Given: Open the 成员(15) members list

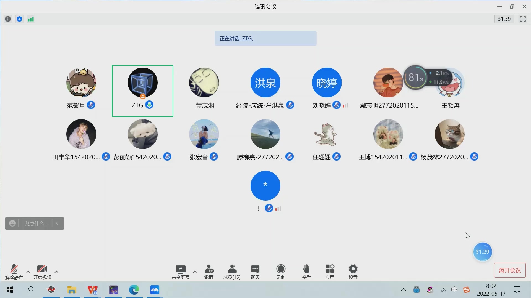Looking at the screenshot, I should pyautogui.click(x=232, y=272).
